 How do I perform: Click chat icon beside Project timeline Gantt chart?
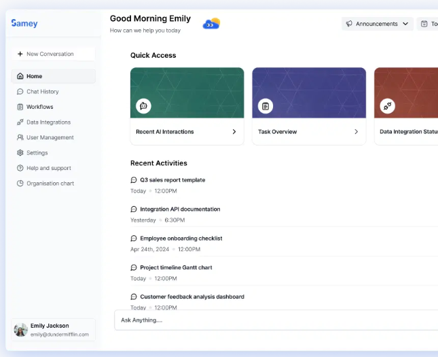pyautogui.click(x=134, y=267)
